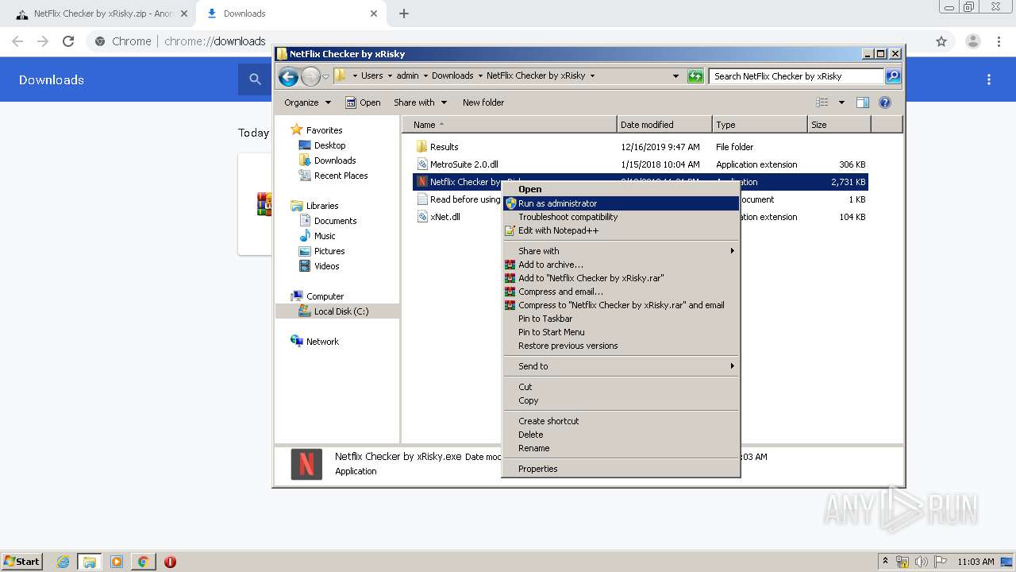Image resolution: width=1016 pixels, height=572 pixels.
Task: Click the address bar refresh button
Action: coord(695,76)
